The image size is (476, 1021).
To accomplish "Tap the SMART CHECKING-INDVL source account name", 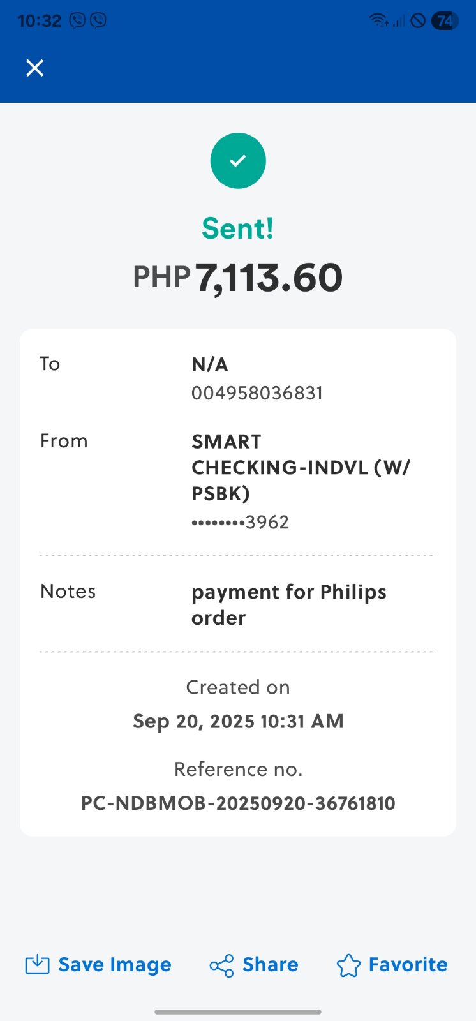I will 301,467.
